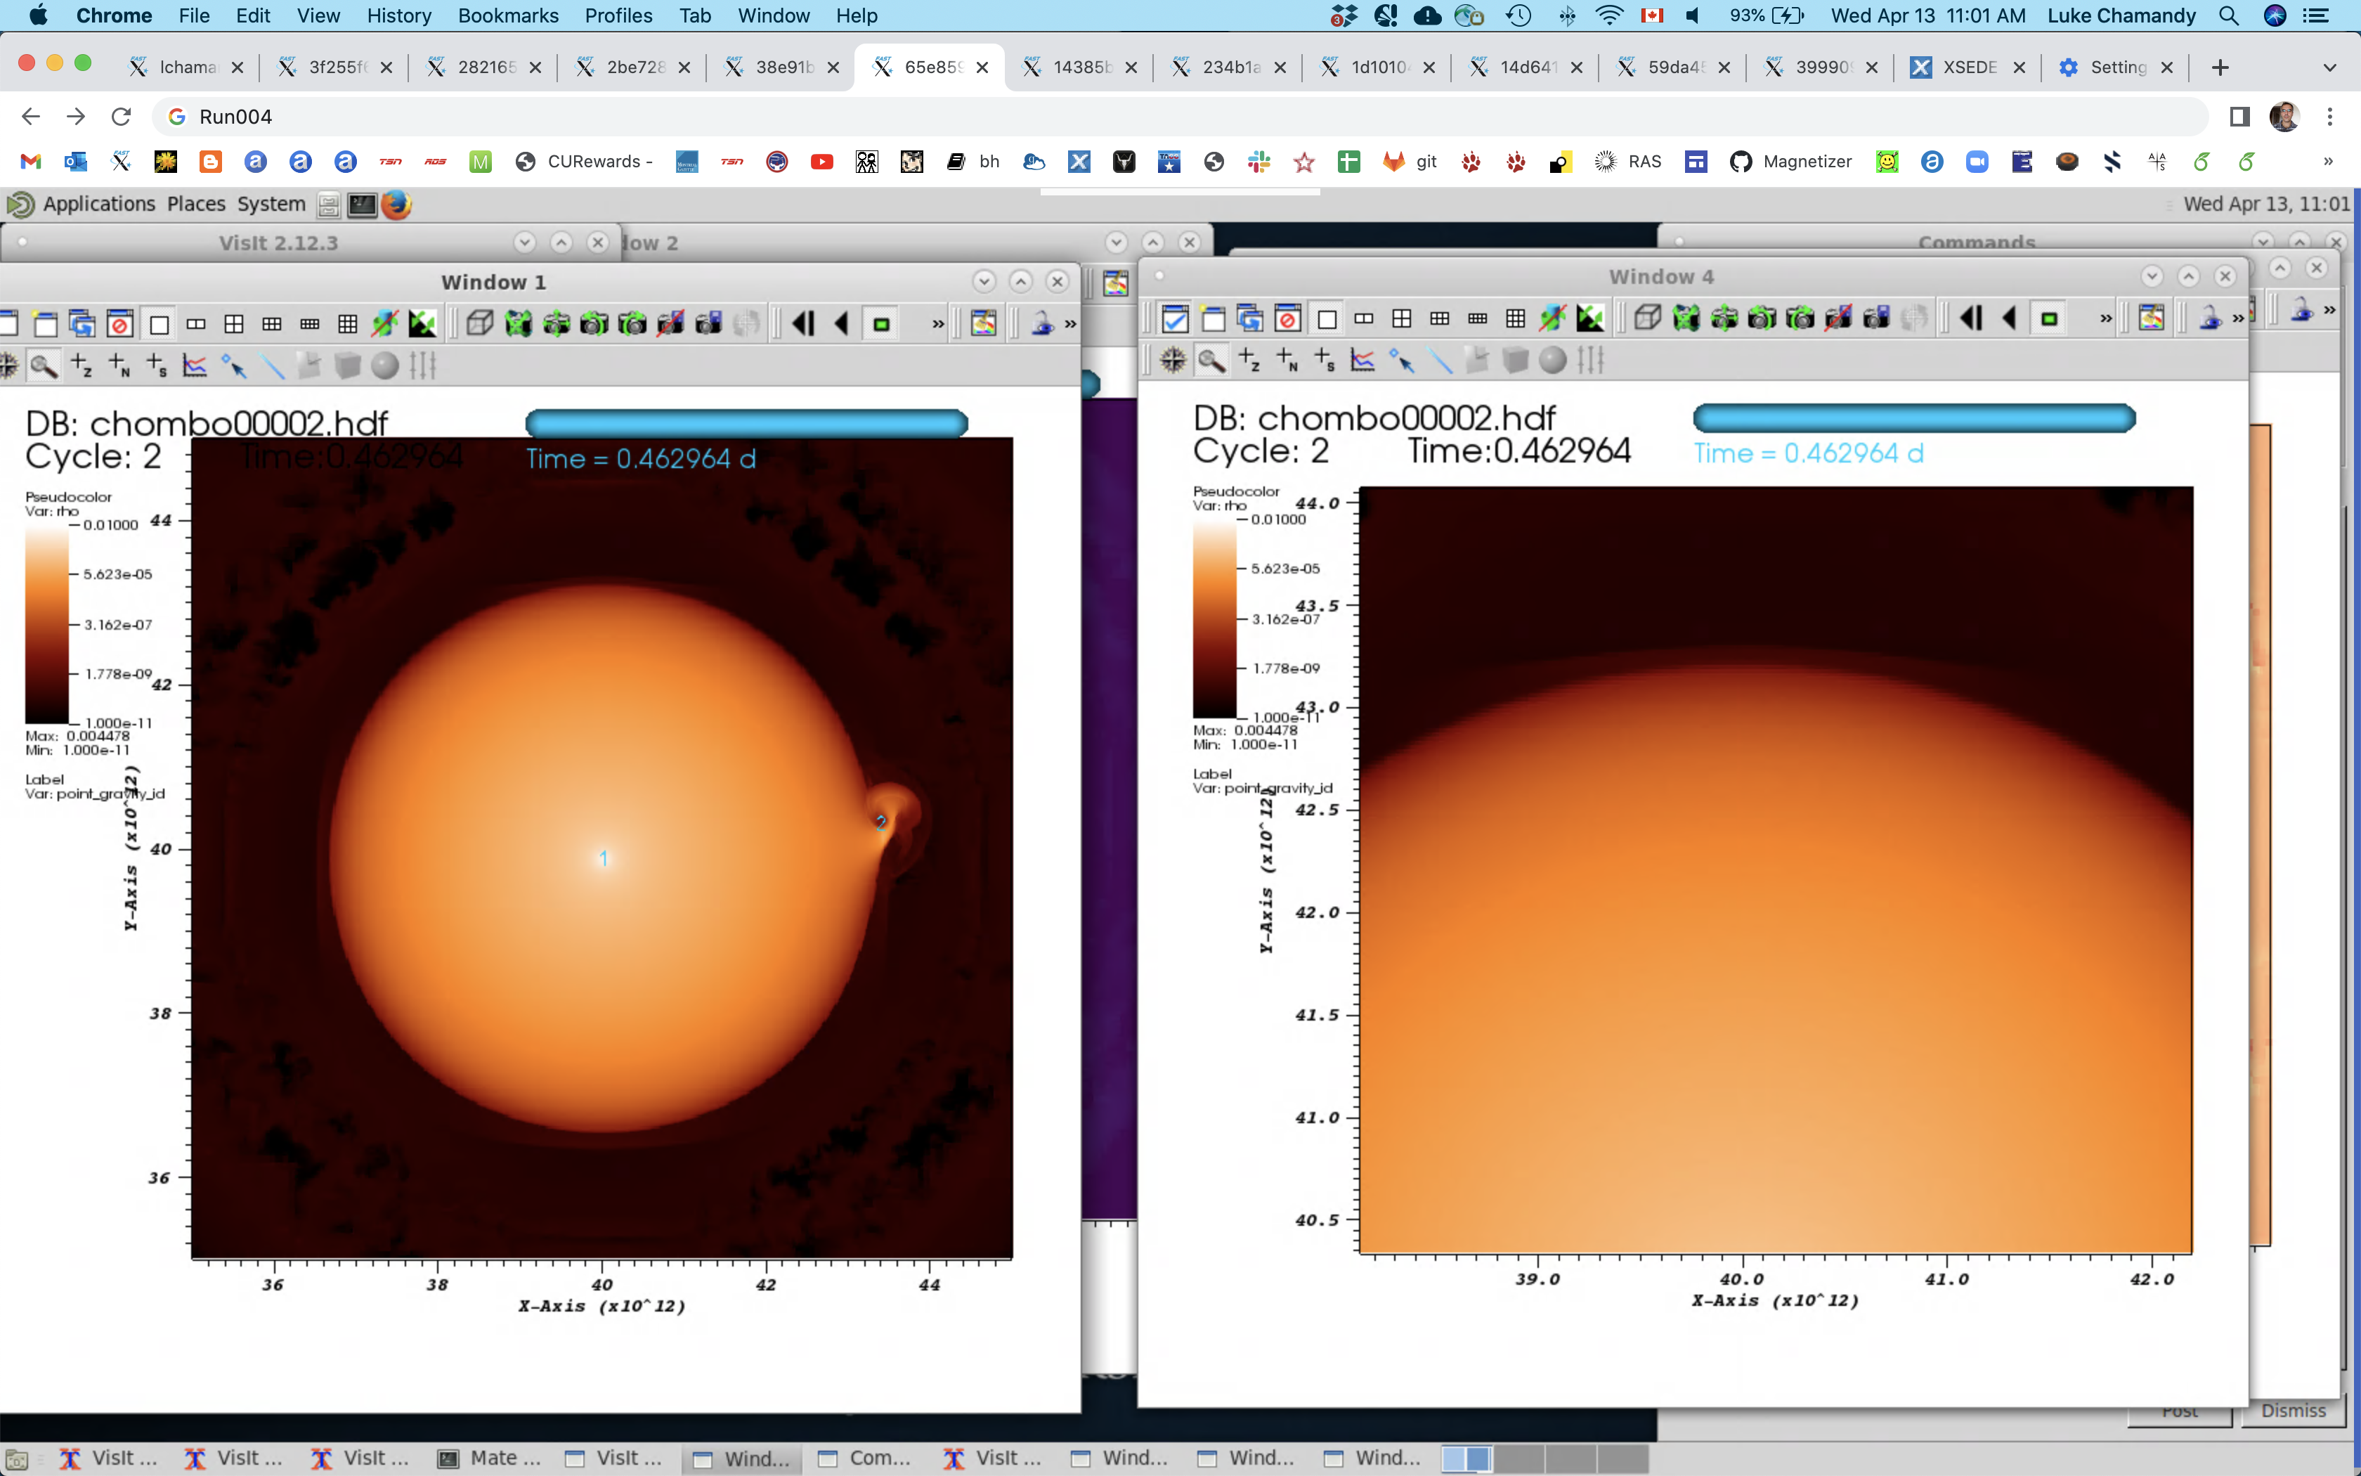Select Zone Pick mode in Window 1
The height and width of the screenshot is (1476, 2361).
click(x=82, y=366)
